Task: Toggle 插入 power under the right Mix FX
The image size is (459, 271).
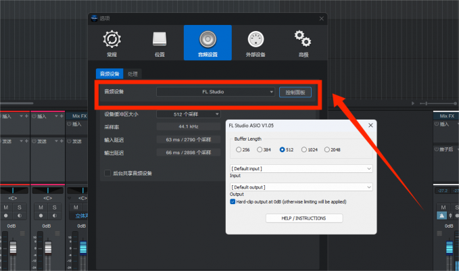Action: [437, 124]
